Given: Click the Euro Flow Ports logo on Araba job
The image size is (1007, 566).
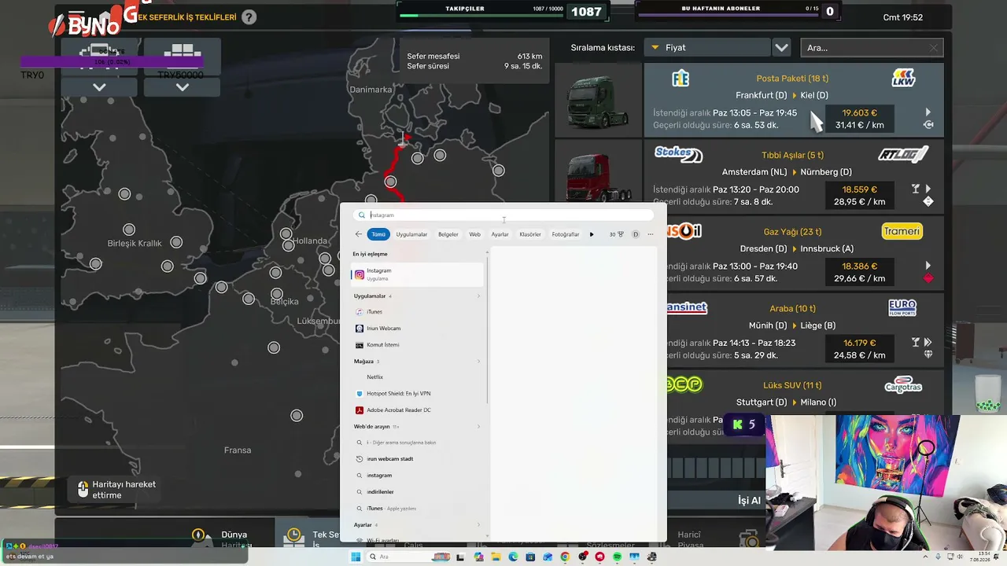Looking at the screenshot, I should pos(902,307).
